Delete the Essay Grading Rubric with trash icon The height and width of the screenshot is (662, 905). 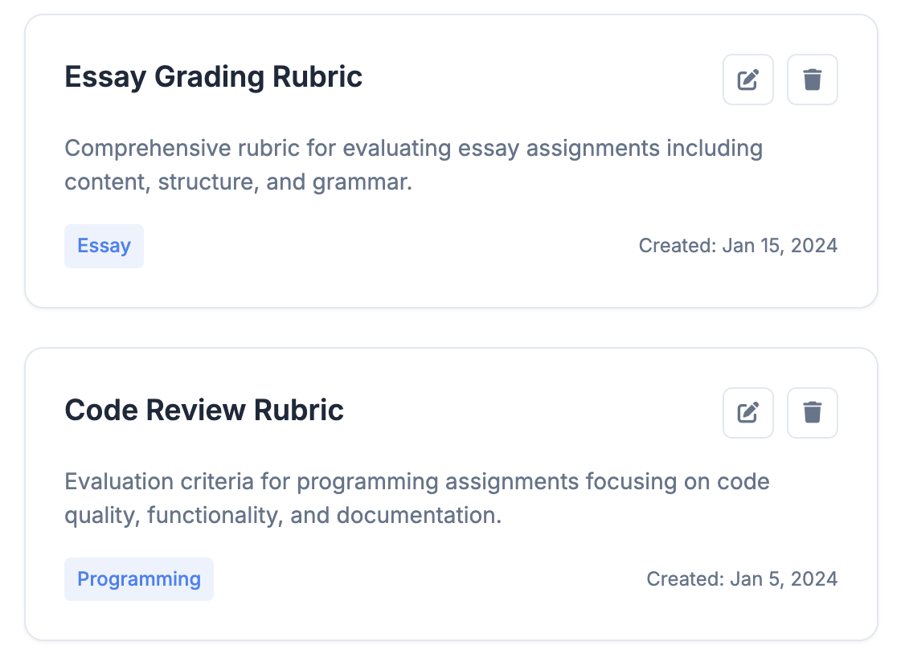coord(812,80)
